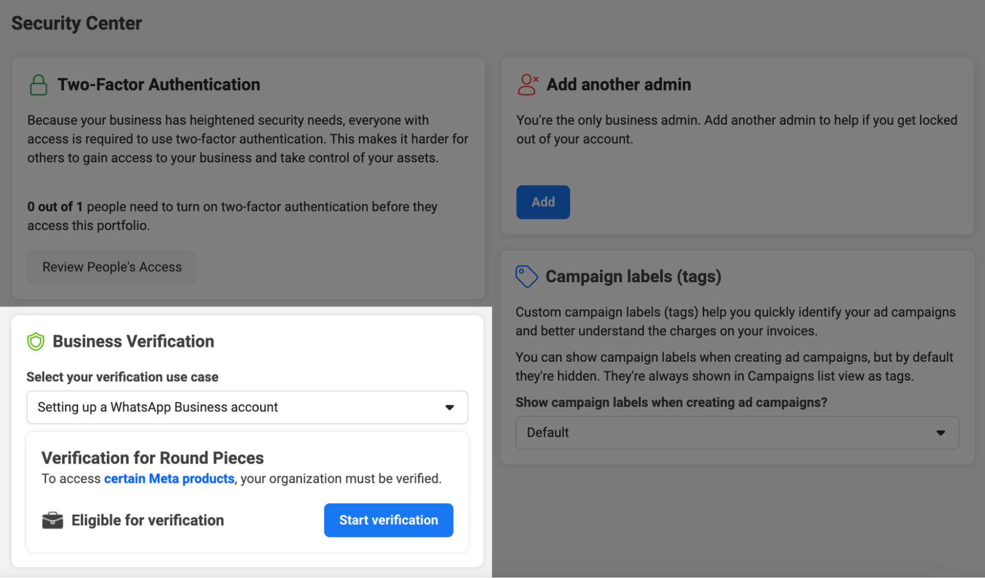This screenshot has width=985, height=578.
Task: Open Review People's Access
Action: 112,267
